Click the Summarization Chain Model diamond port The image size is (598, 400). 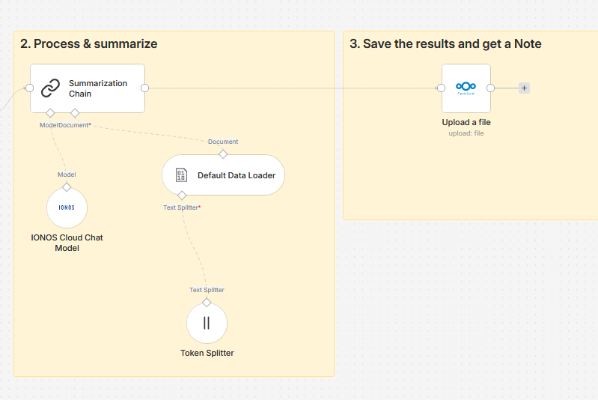pyautogui.click(x=50, y=113)
